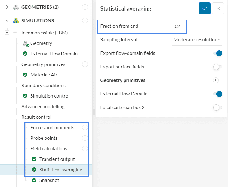Add a Forces and moments result control
Screen dimensions: 228x187
[x=85, y=128]
